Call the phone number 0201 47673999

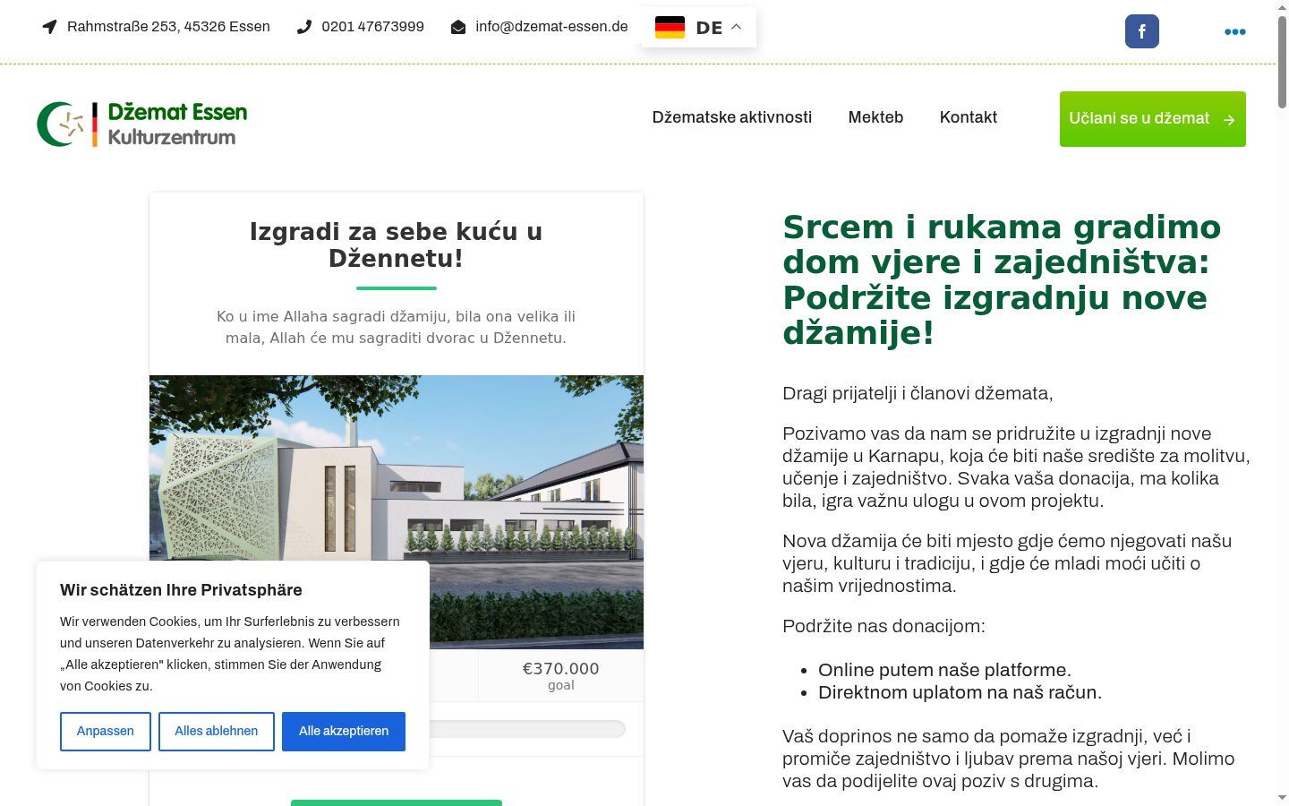pyautogui.click(x=372, y=27)
